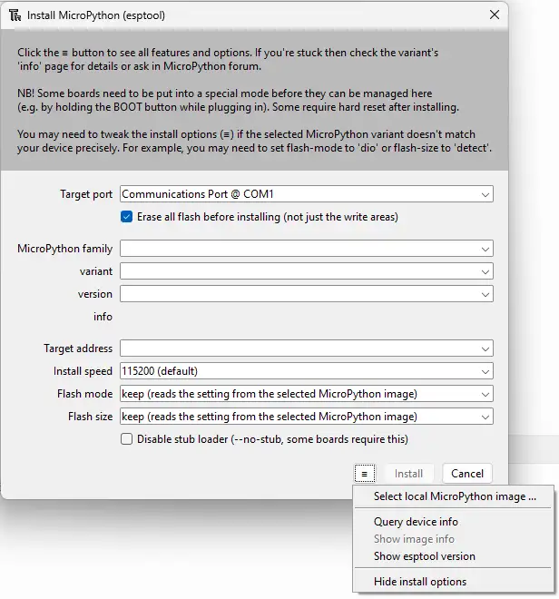Click the info label
Image resolution: width=559 pixels, height=599 pixels.
(x=103, y=317)
